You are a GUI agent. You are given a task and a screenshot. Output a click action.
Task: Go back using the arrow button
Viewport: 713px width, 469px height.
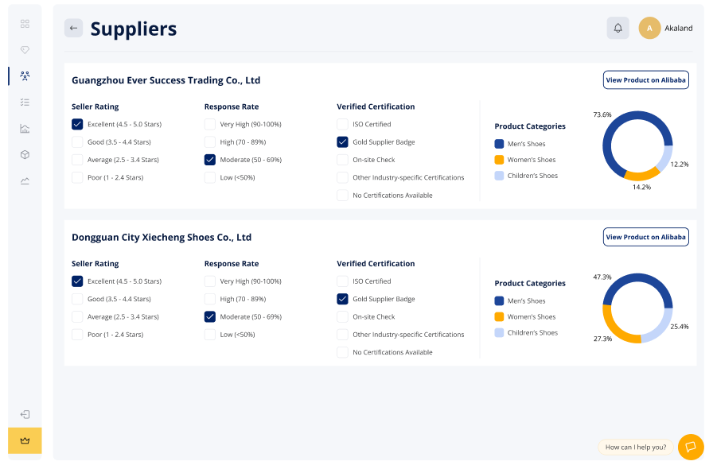(x=73, y=28)
